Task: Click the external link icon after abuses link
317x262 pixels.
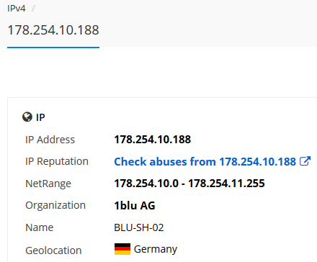Action: tap(305, 161)
